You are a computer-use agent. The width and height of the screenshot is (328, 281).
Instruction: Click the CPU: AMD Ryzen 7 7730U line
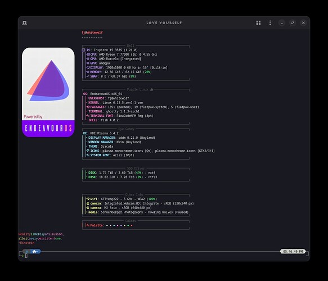click(x=122, y=55)
